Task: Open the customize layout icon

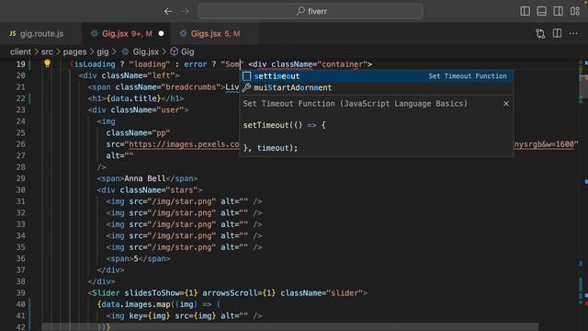Action: coord(575,11)
